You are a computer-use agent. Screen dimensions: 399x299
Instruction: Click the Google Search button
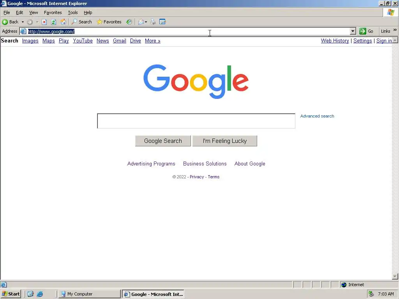pyautogui.click(x=163, y=141)
